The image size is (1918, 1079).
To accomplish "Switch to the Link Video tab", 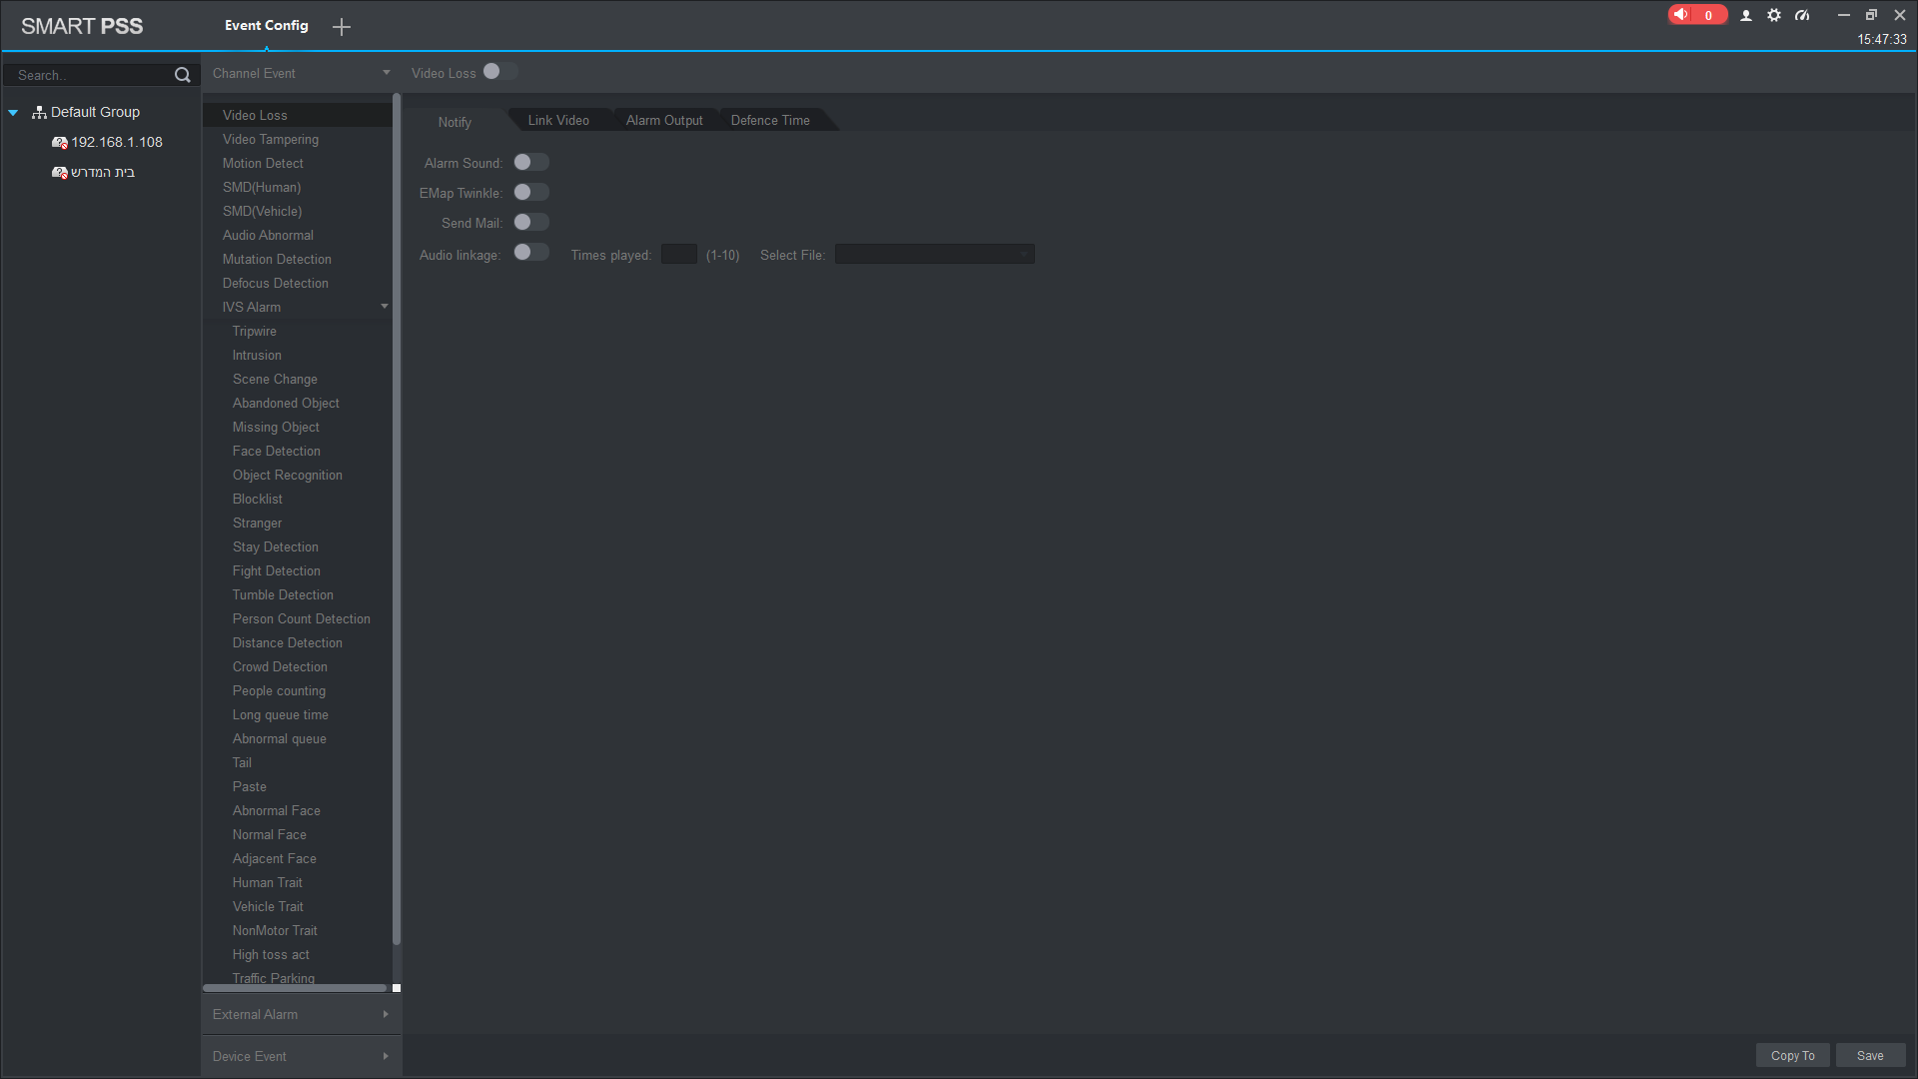I will [x=558, y=121].
